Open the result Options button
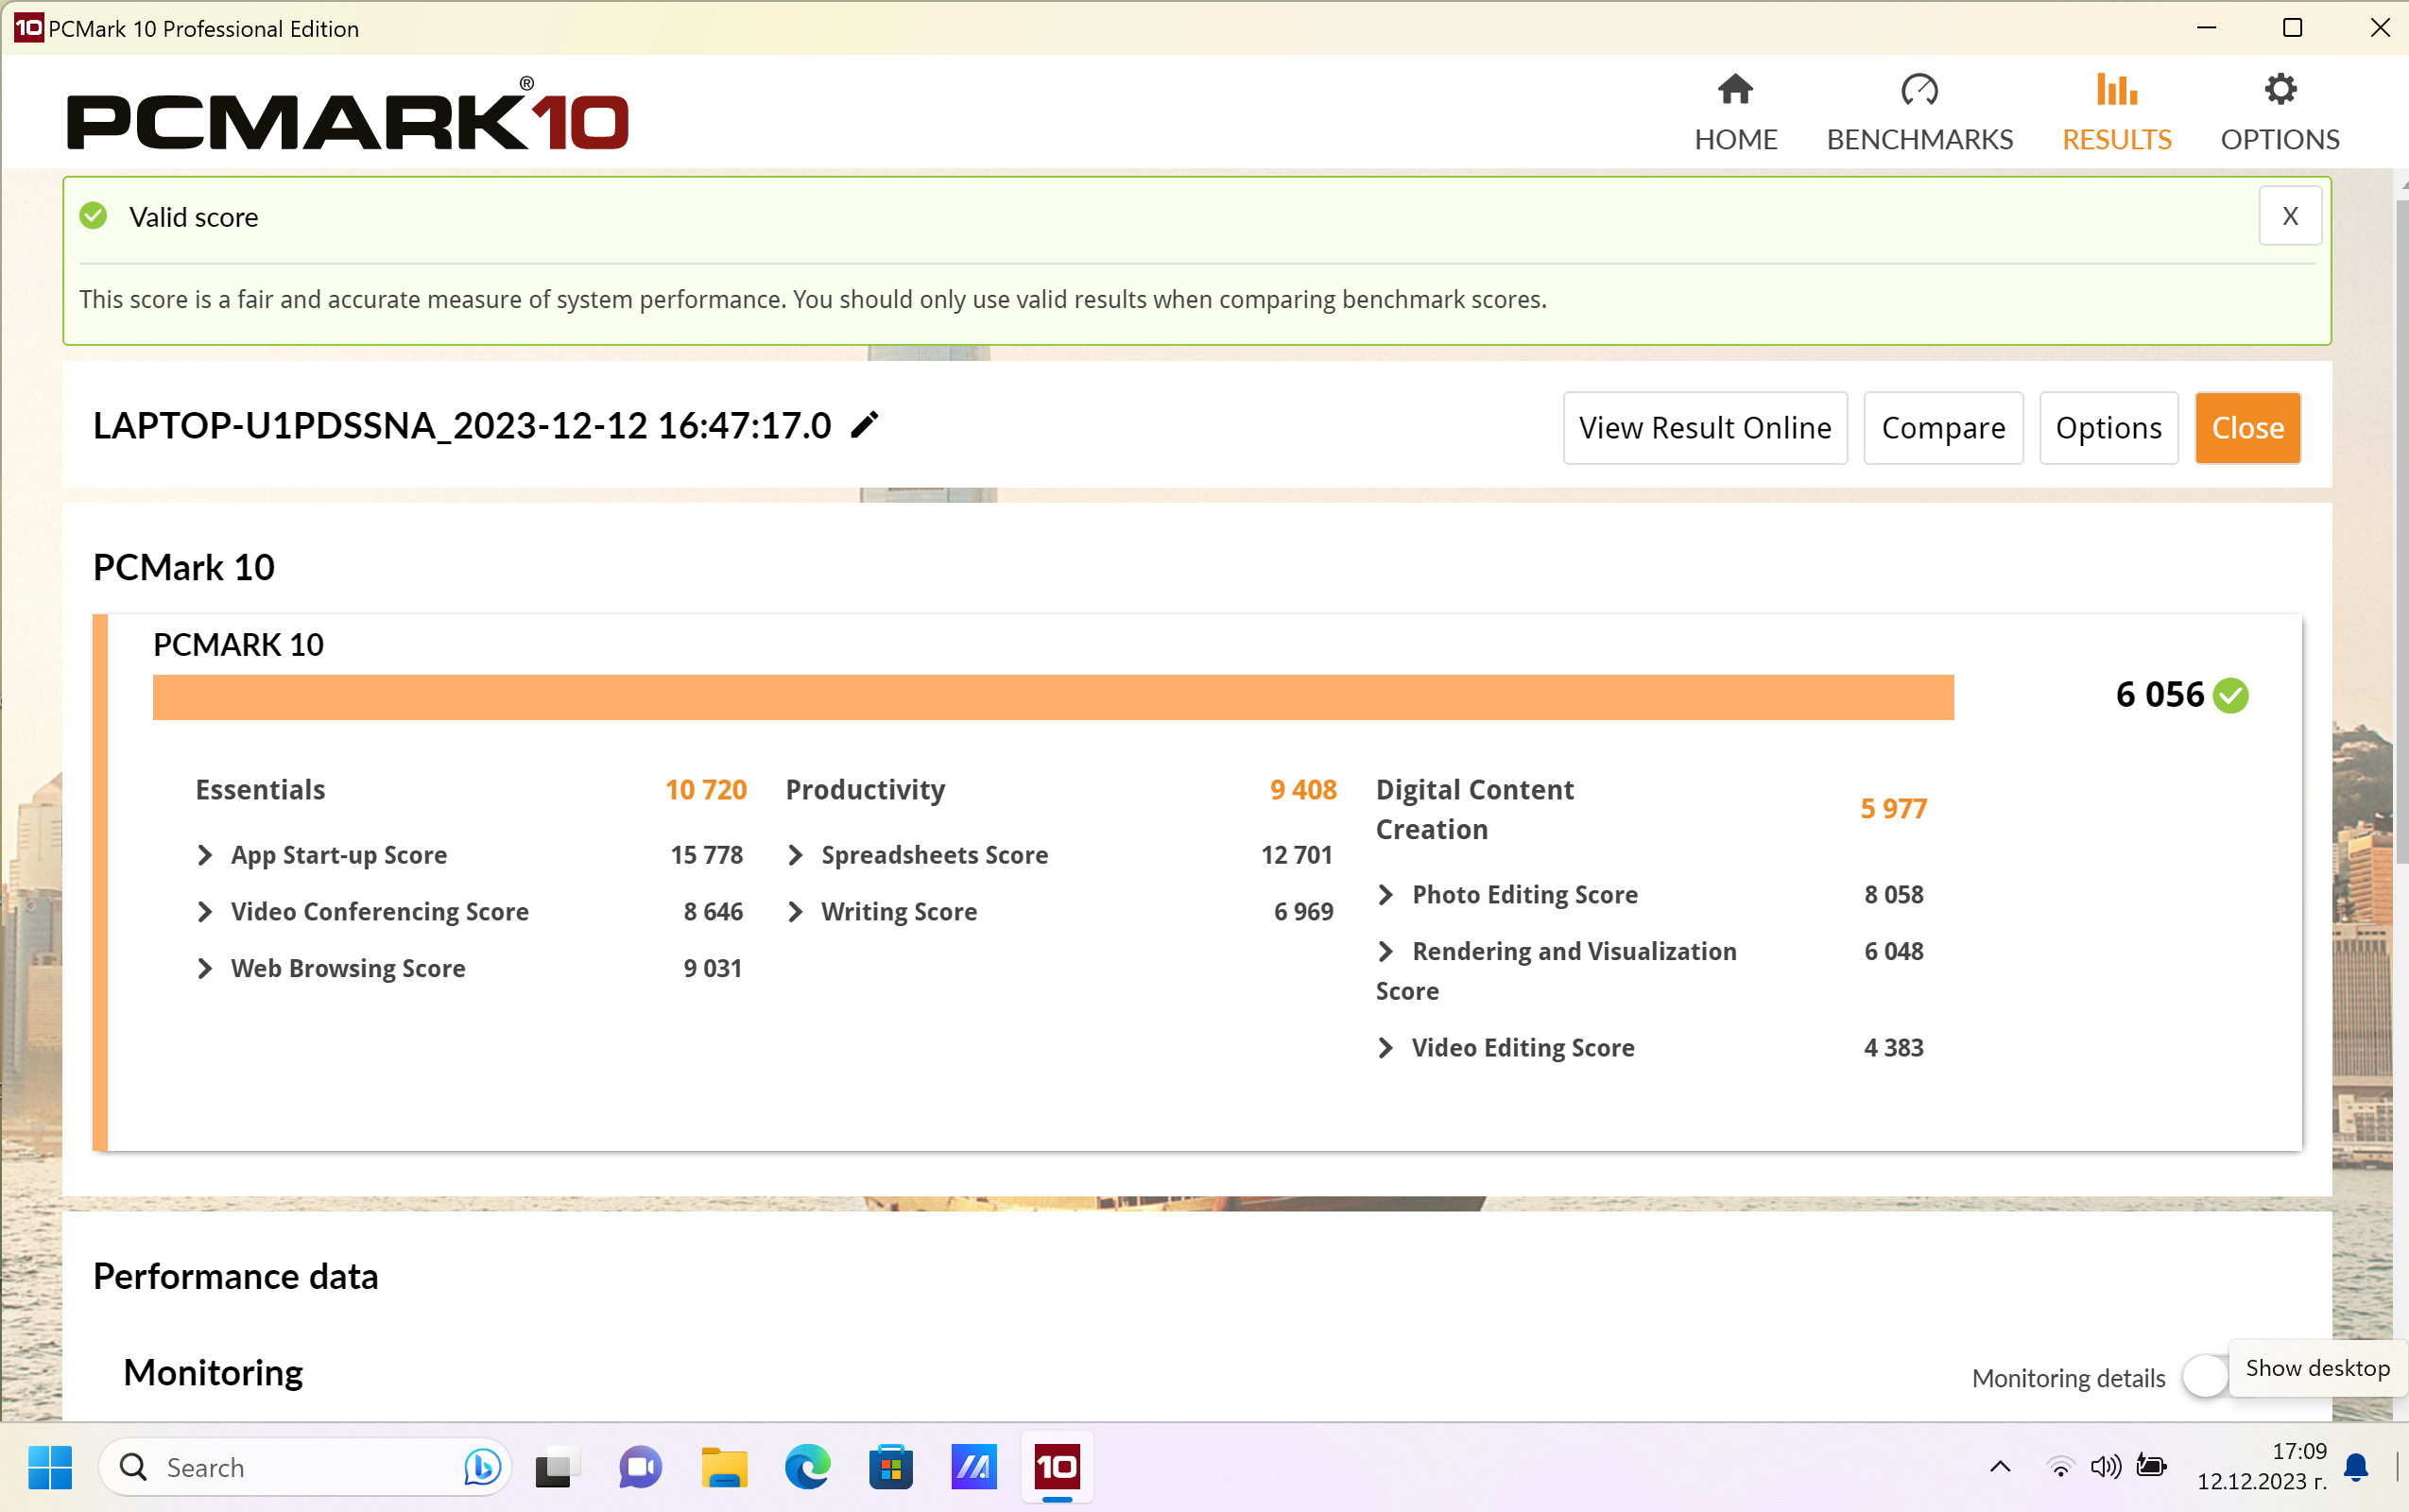 click(2108, 428)
